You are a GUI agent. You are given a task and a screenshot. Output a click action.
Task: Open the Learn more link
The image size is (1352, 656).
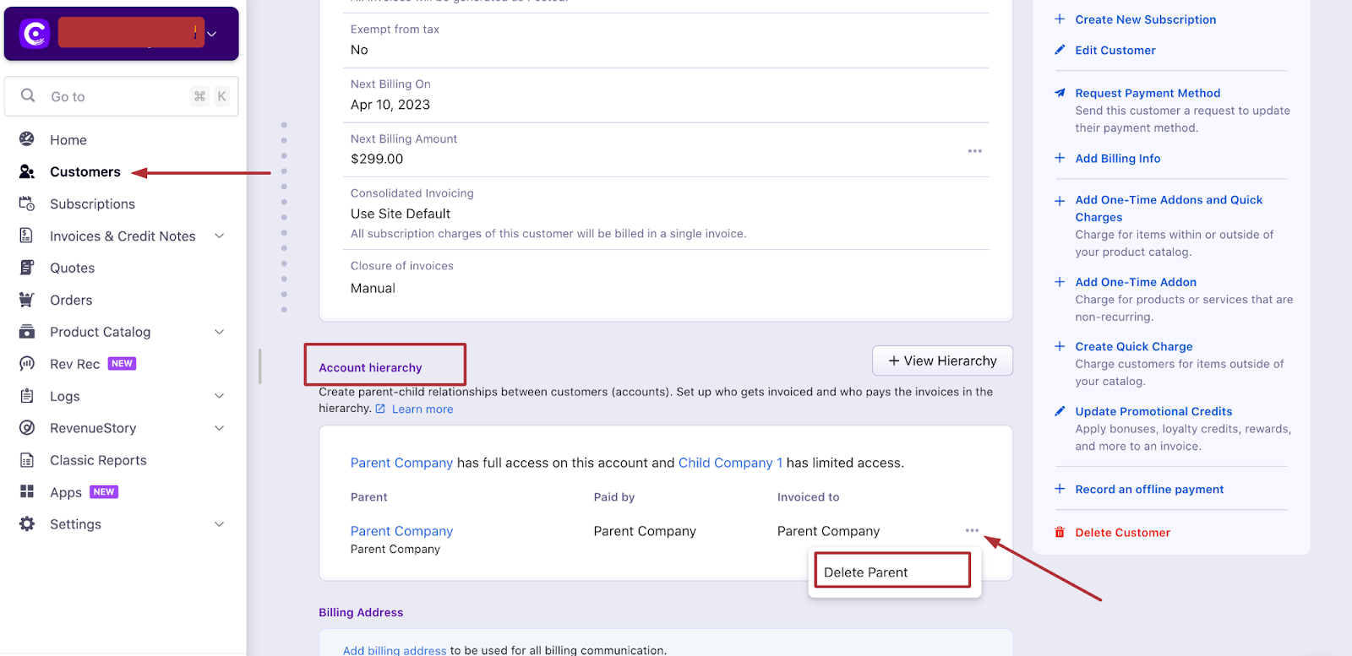pyautogui.click(x=422, y=409)
